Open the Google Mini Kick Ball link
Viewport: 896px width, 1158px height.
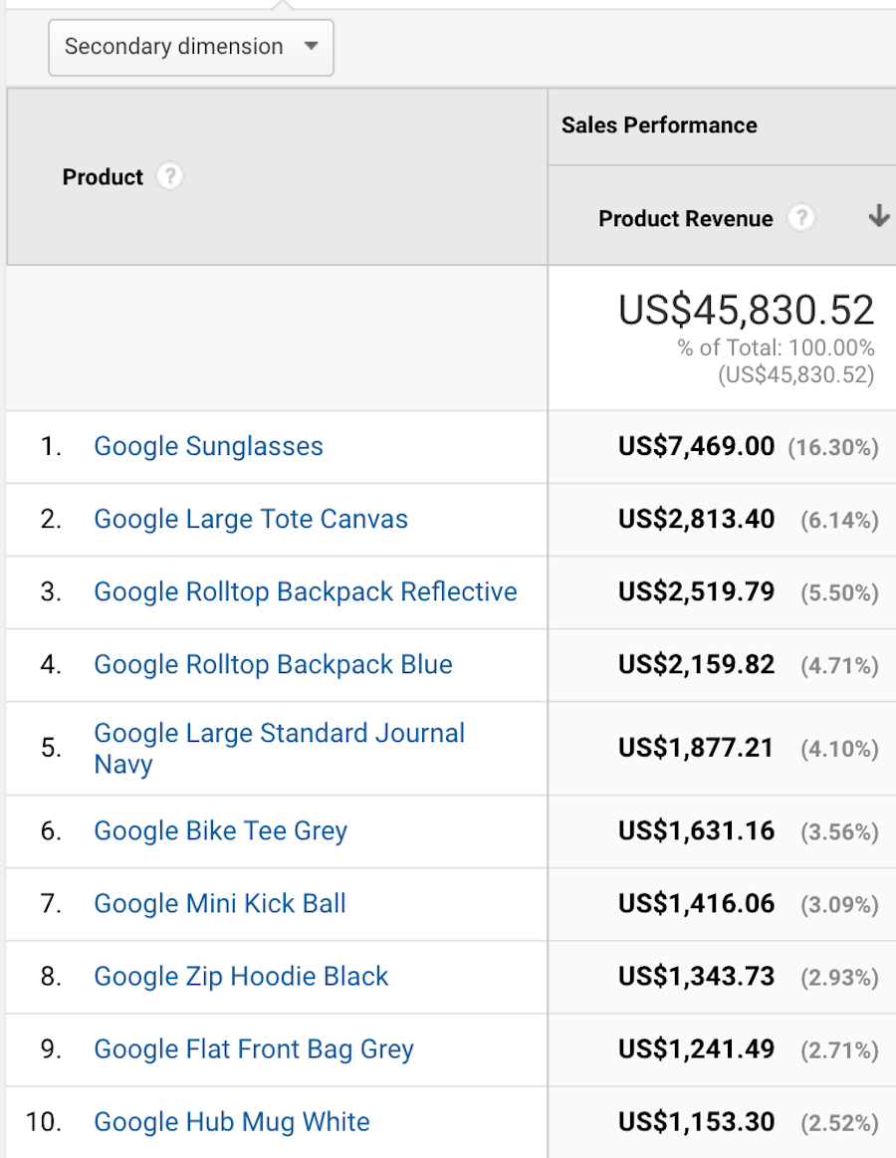point(219,903)
